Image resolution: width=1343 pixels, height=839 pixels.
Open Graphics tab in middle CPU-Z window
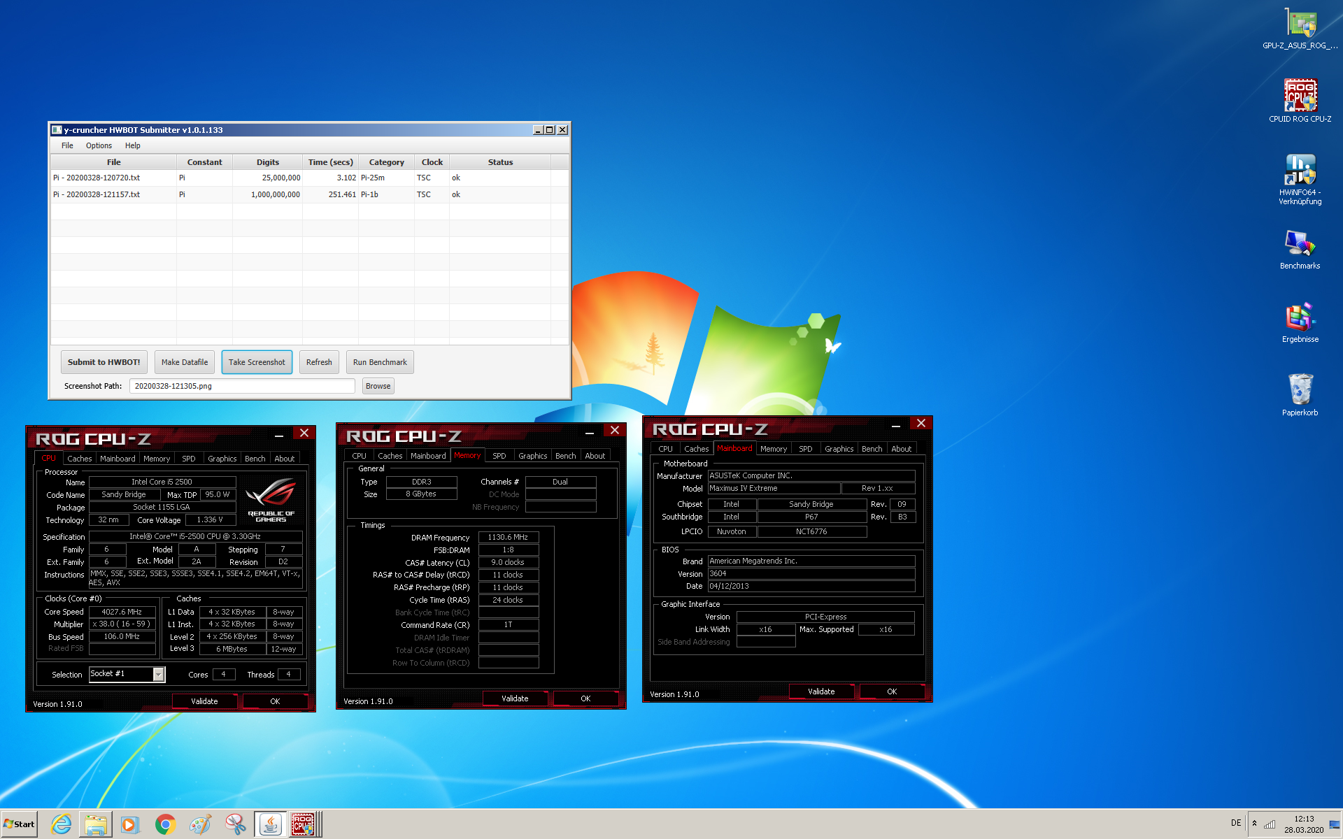coord(533,456)
